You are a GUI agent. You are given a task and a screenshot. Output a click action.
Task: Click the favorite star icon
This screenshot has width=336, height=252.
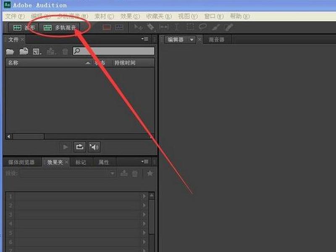(150, 173)
